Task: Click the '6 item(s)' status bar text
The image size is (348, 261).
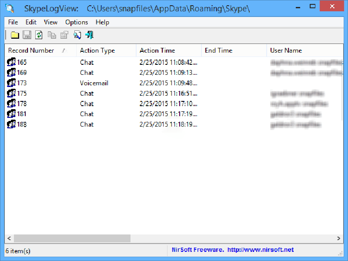Action: [18, 251]
